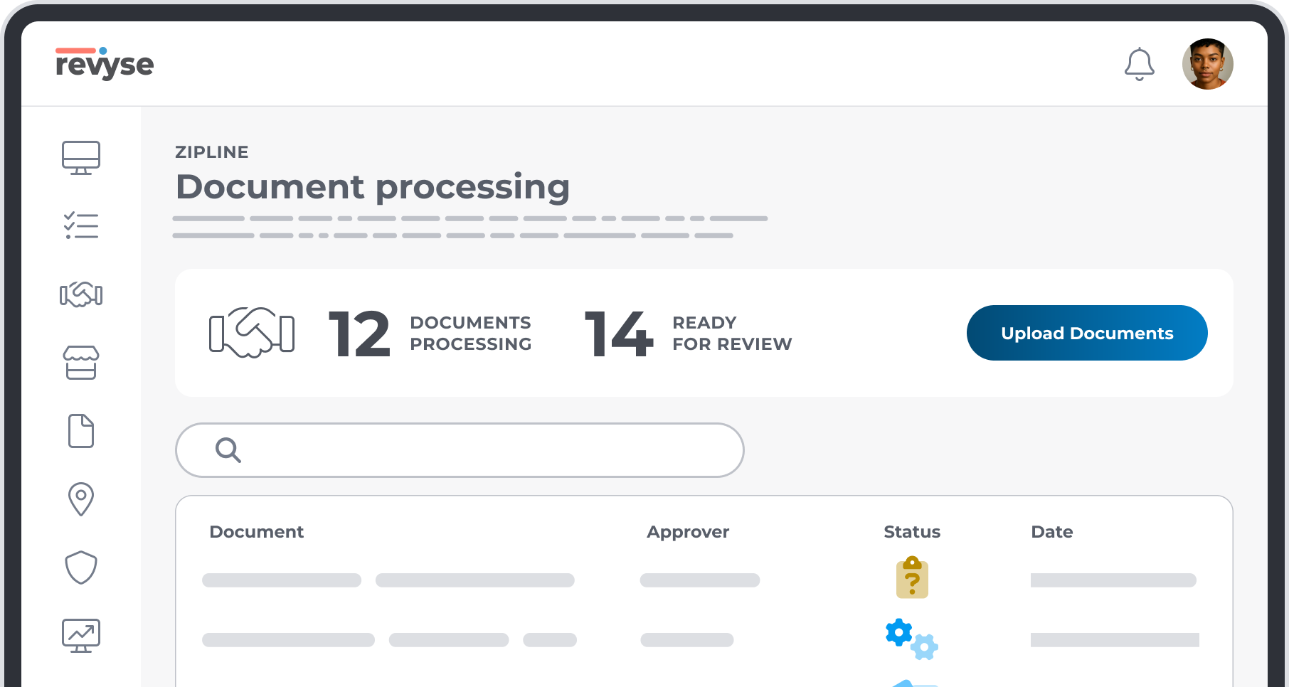Open the shield security sidebar icon
The width and height of the screenshot is (1289, 687).
click(x=80, y=568)
